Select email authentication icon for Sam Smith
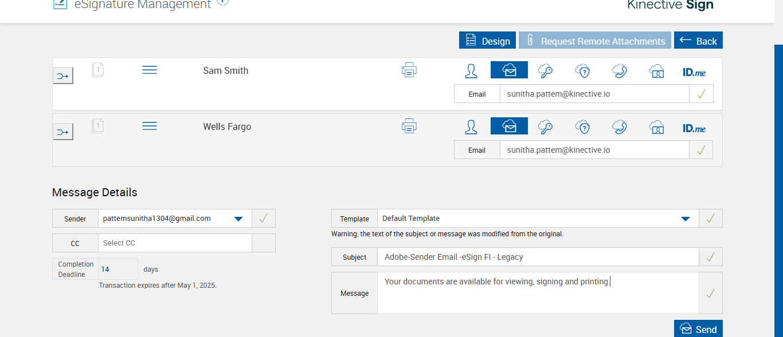 tap(509, 70)
